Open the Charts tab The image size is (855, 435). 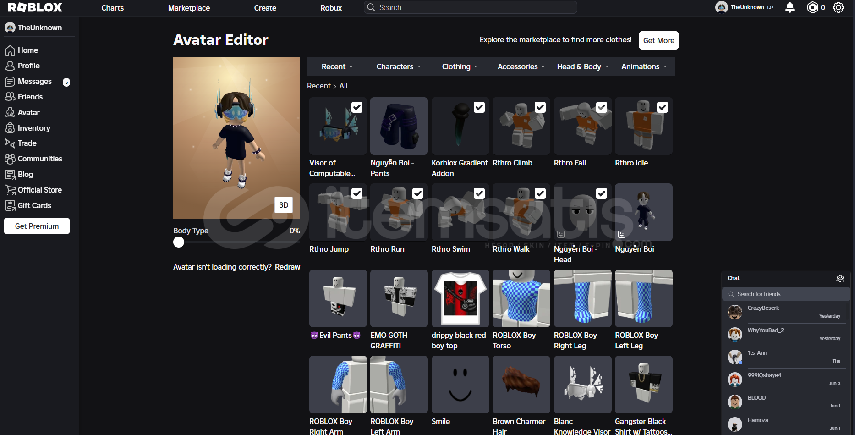click(113, 8)
